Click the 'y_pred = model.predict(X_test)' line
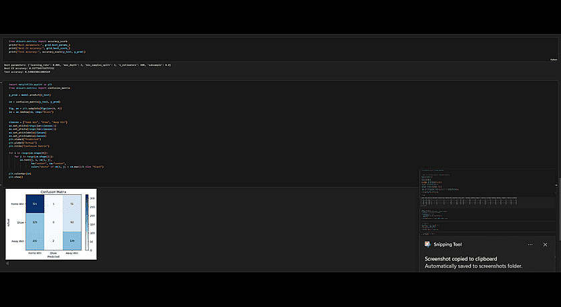 click(29, 95)
